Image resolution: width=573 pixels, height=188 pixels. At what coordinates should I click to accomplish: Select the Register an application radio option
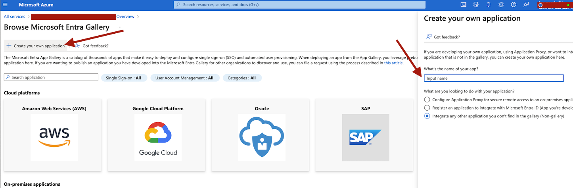click(427, 108)
